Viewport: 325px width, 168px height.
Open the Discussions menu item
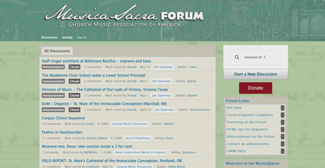click(49, 37)
